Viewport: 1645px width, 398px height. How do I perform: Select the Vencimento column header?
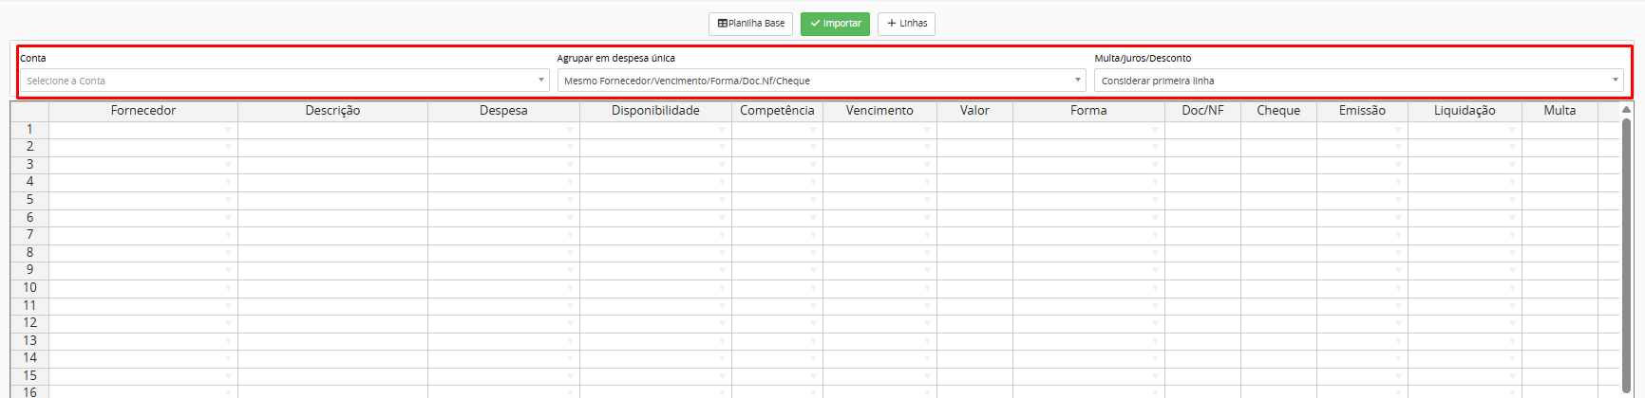[x=879, y=111]
